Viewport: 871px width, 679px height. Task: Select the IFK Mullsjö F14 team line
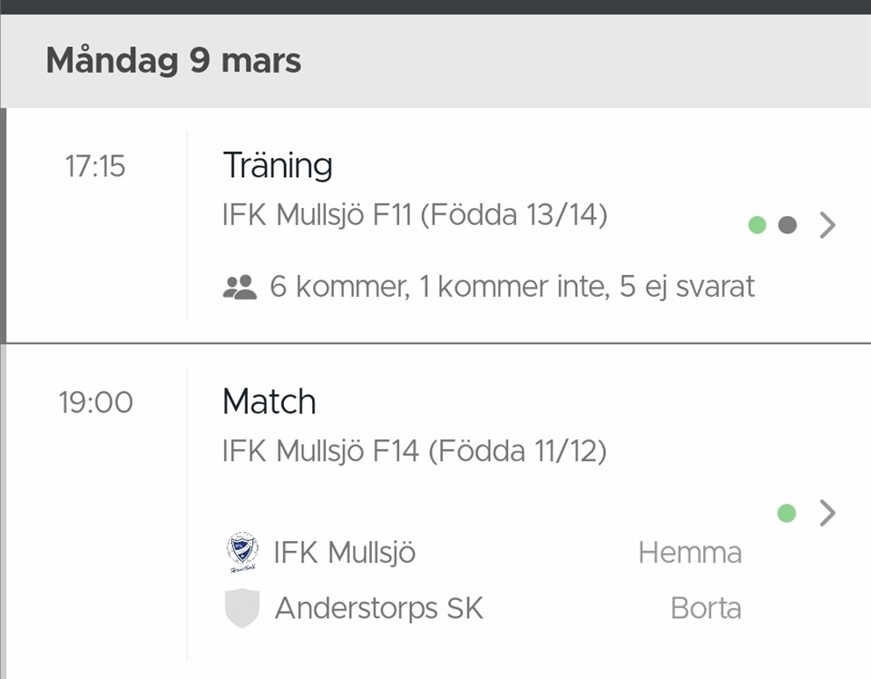pos(415,450)
